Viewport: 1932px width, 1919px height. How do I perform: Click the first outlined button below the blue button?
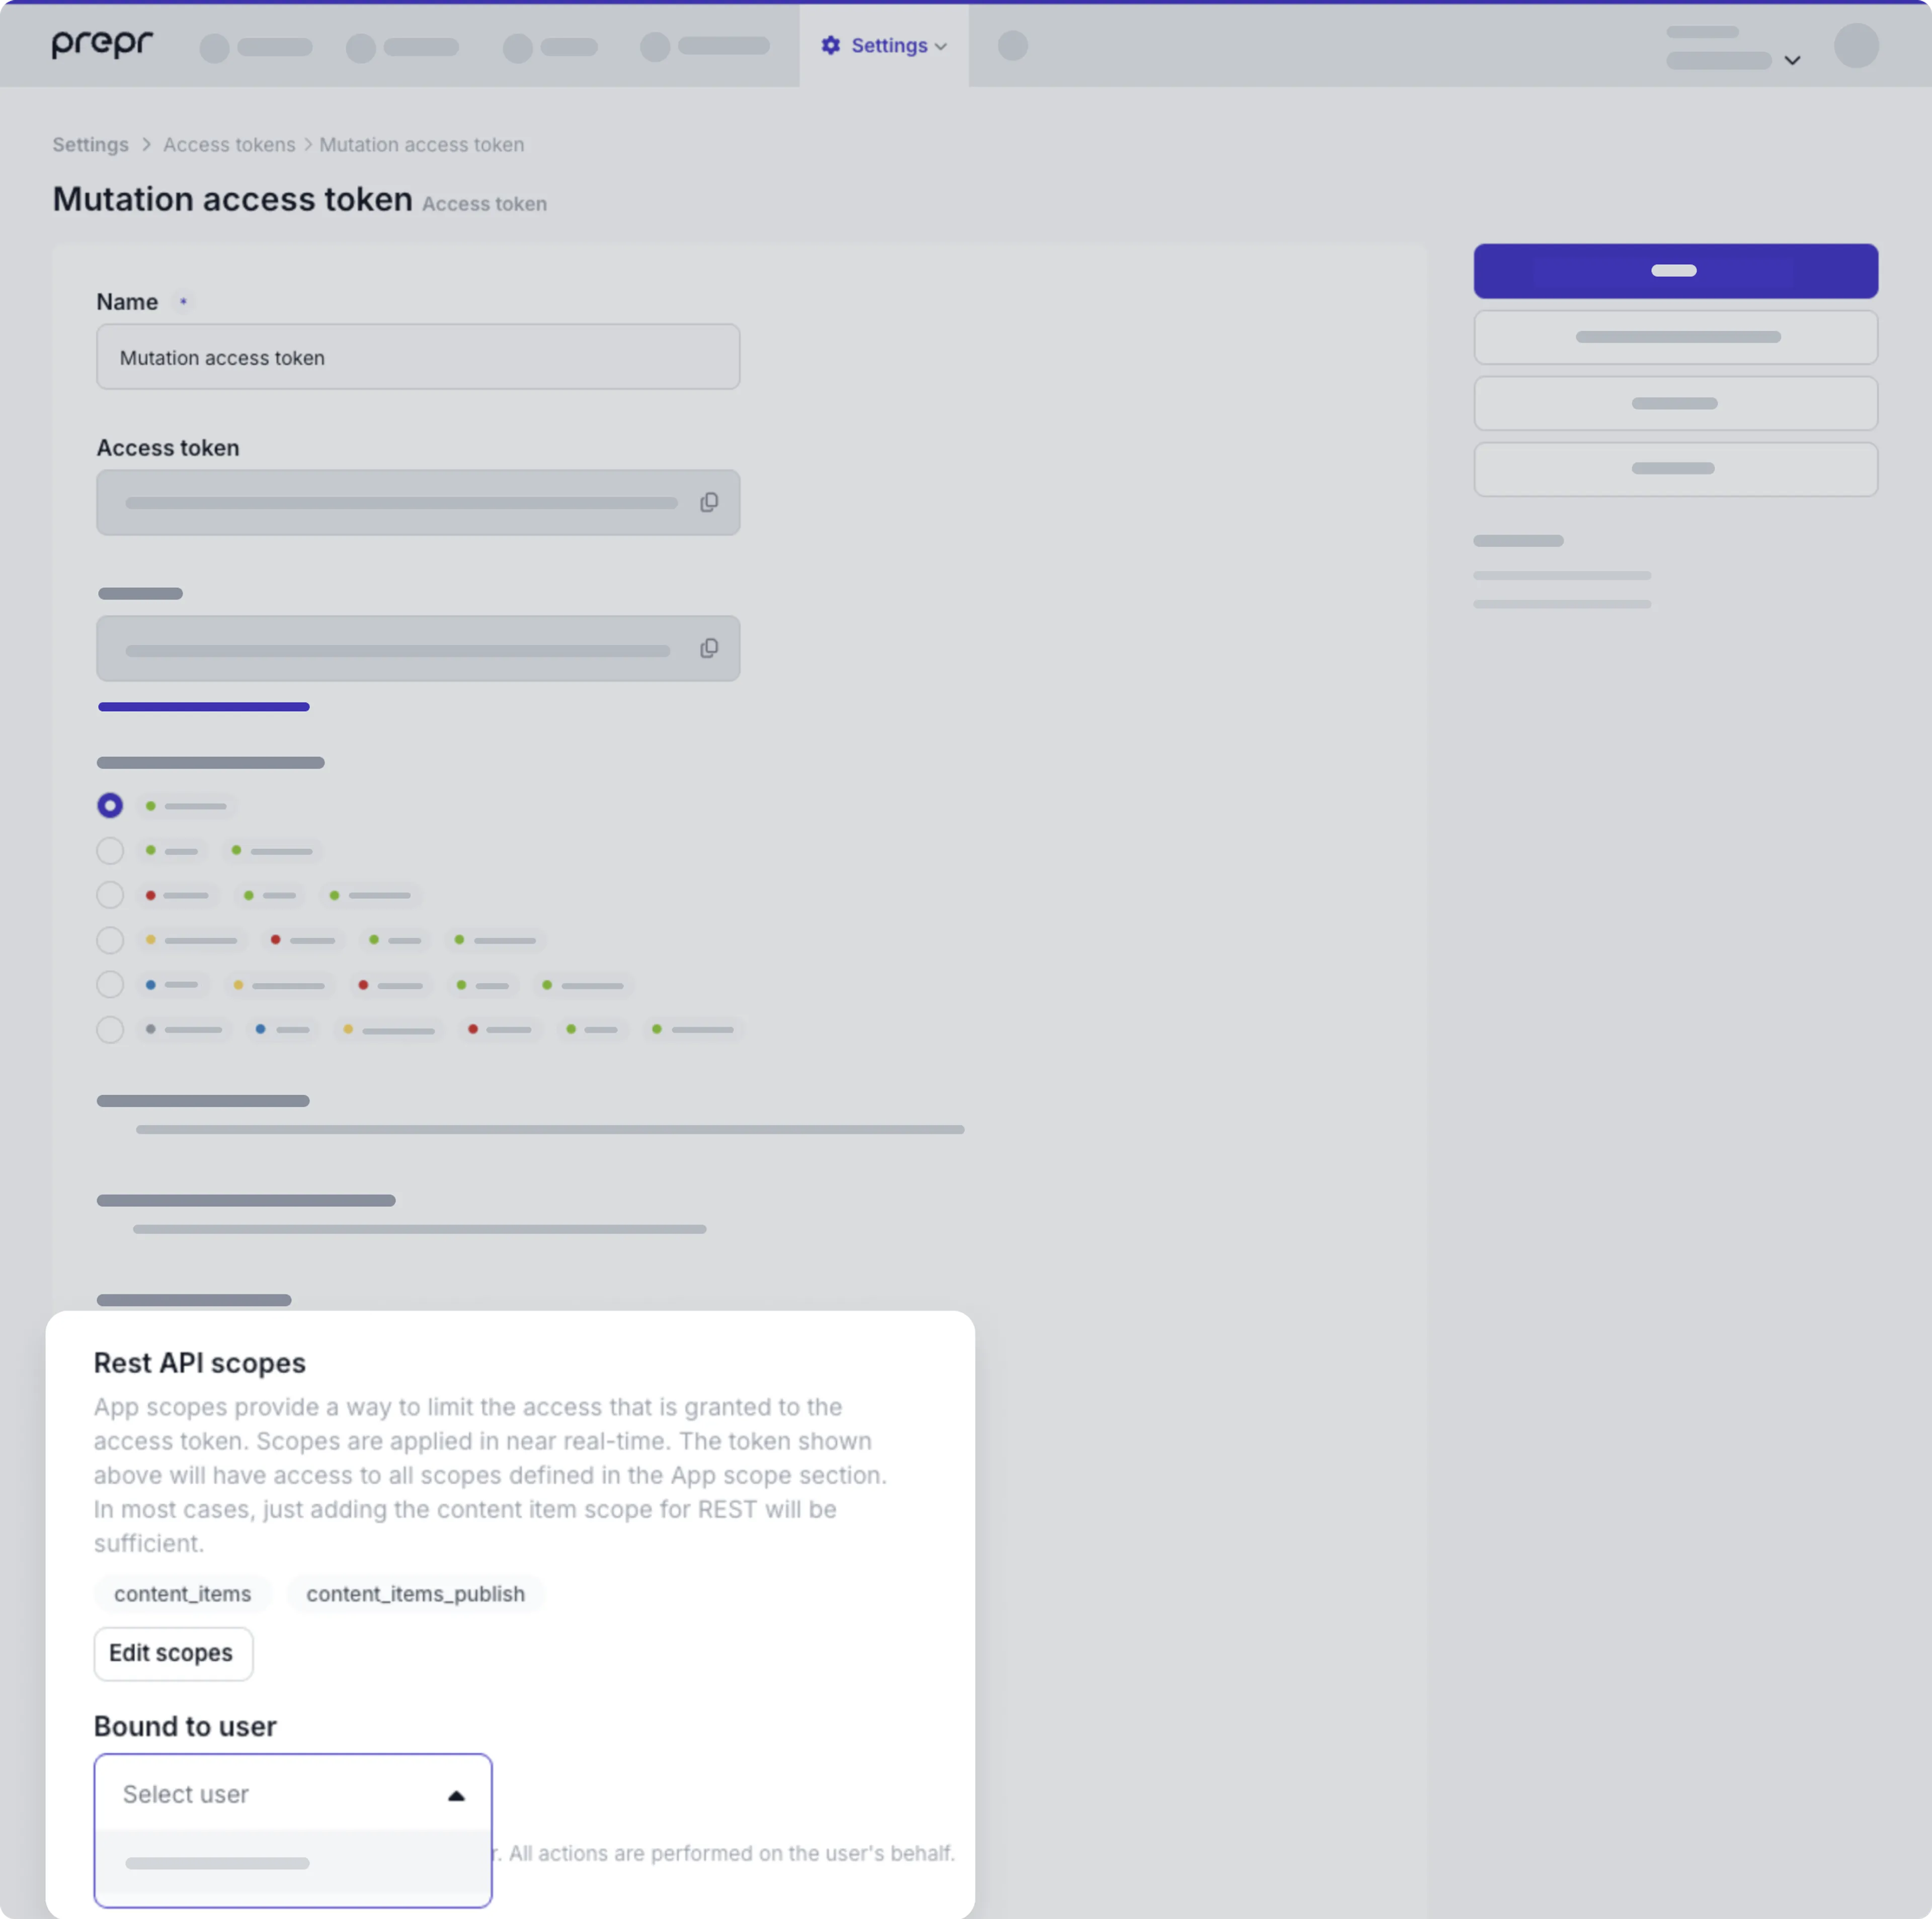[x=1675, y=337]
